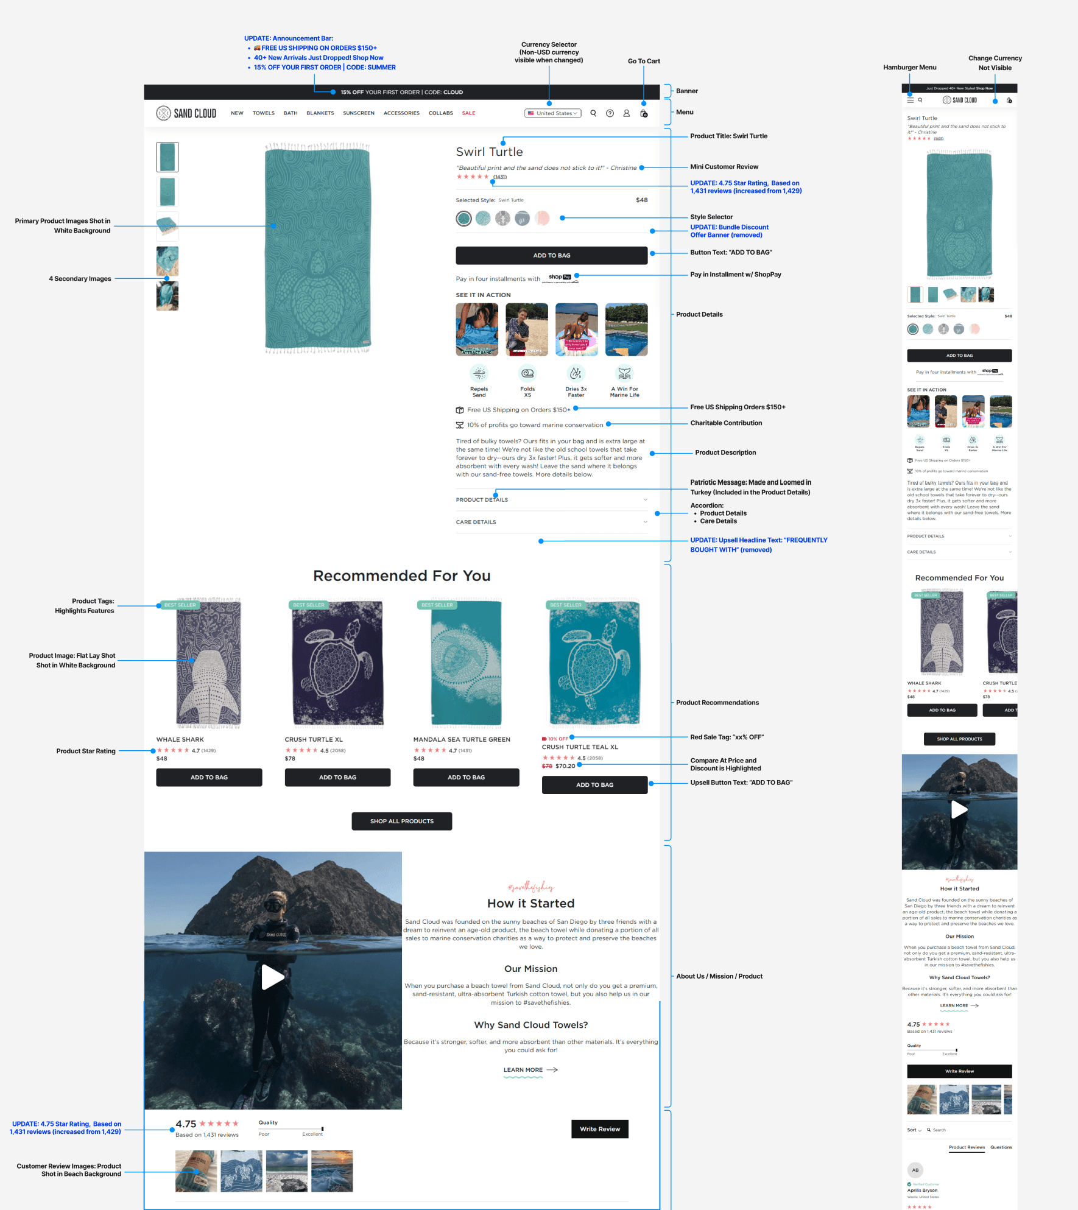Open the mobile reviews Sort dropdown
1078x1210 pixels.
pos(914,1130)
